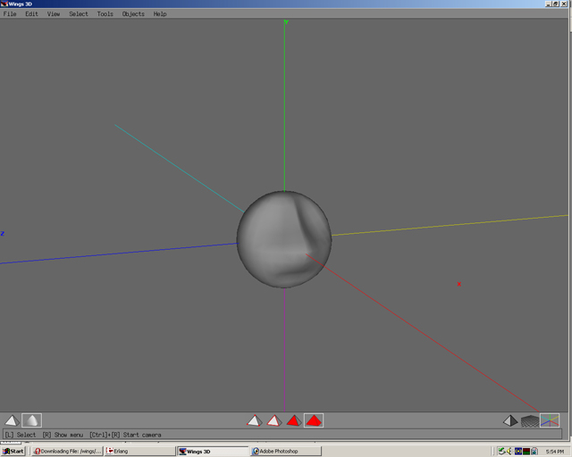Open the Help menu

(160, 14)
